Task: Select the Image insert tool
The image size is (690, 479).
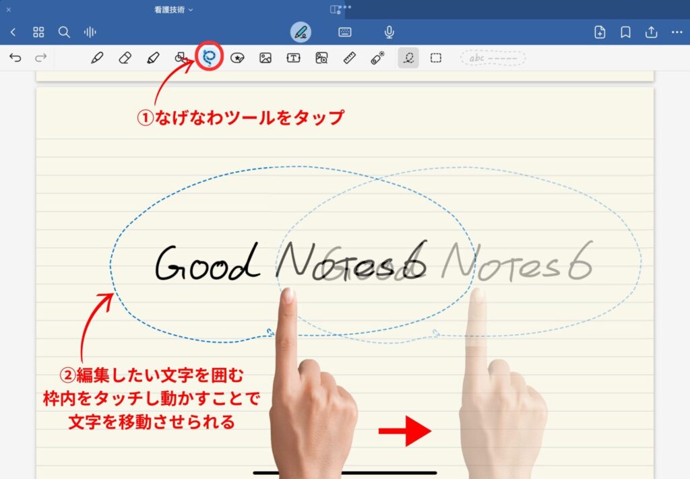Action: pos(265,58)
